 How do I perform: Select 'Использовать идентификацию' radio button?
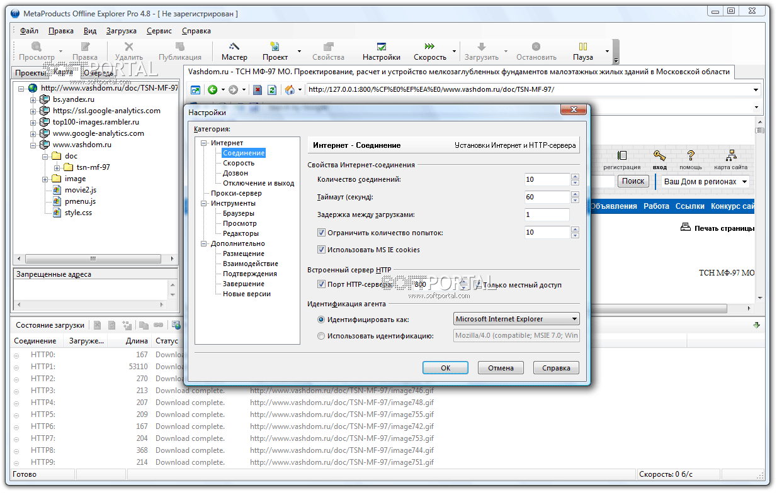click(321, 336)
